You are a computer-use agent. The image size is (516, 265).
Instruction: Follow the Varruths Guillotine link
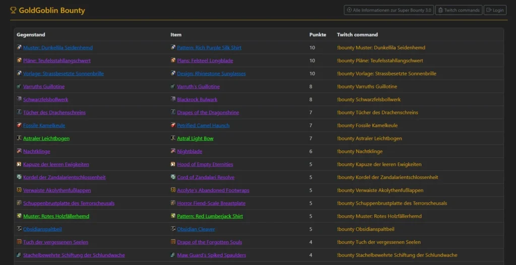click(x=44, y=86)
